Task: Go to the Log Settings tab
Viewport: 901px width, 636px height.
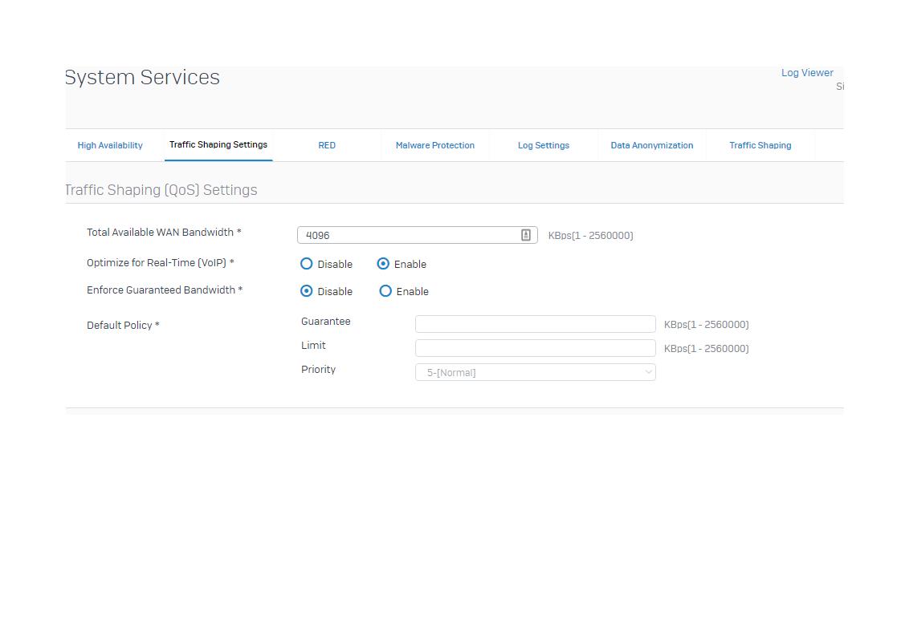Action: (544, 145)
